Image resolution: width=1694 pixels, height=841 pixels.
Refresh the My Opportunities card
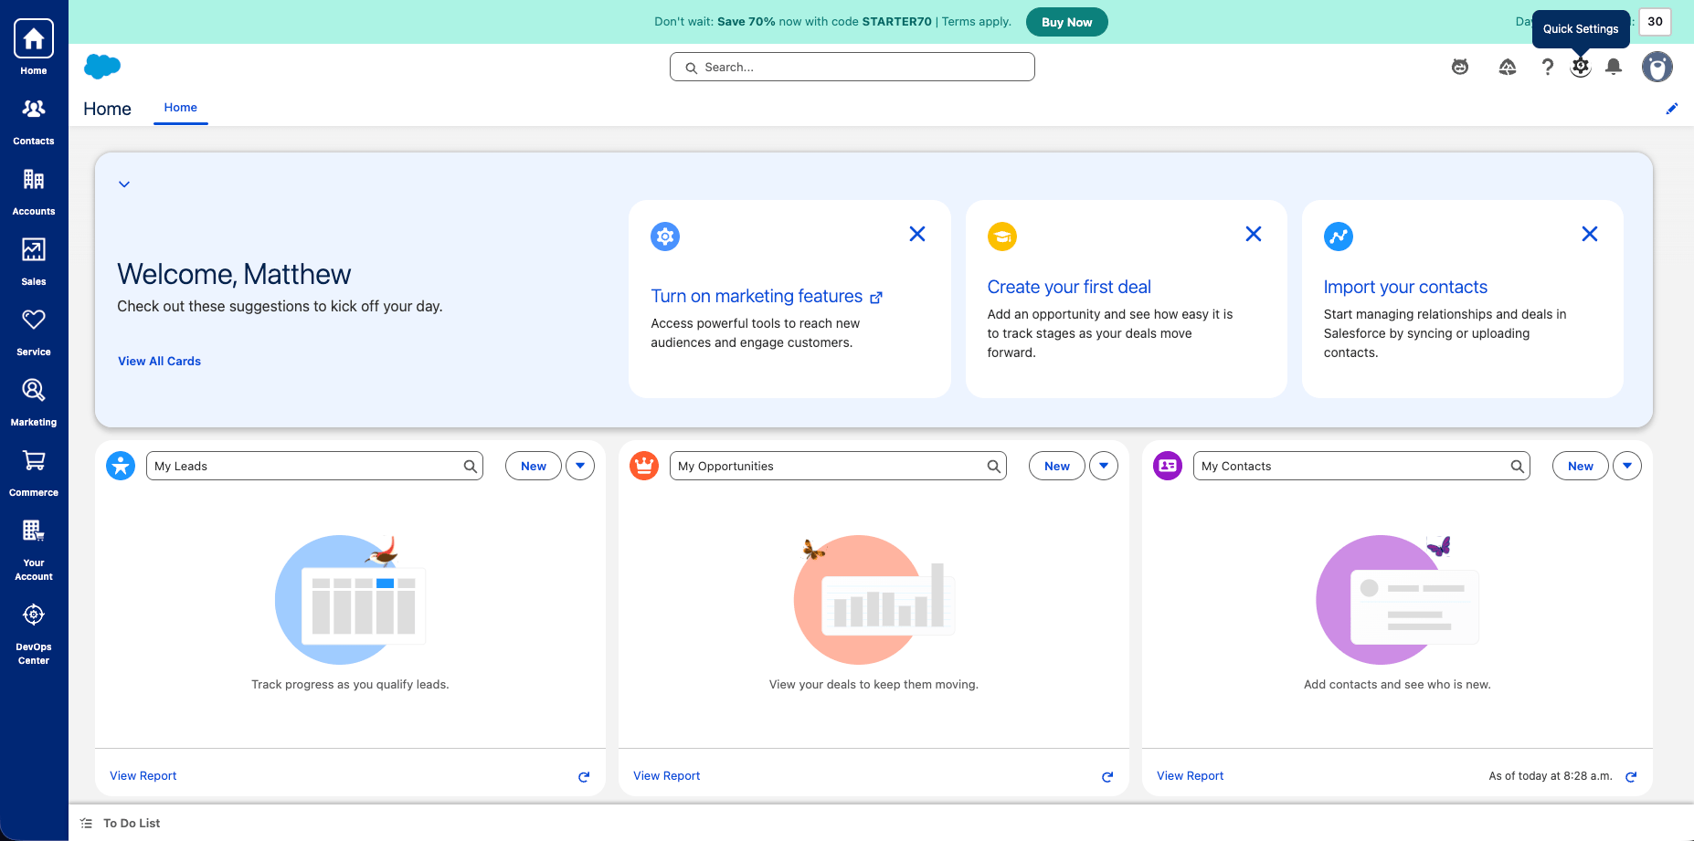(1107, 776)
